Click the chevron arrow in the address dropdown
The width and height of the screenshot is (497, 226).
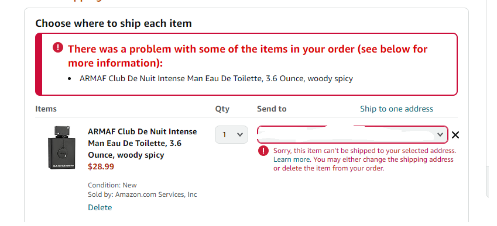pyautogui.click(x=440, y=135)
